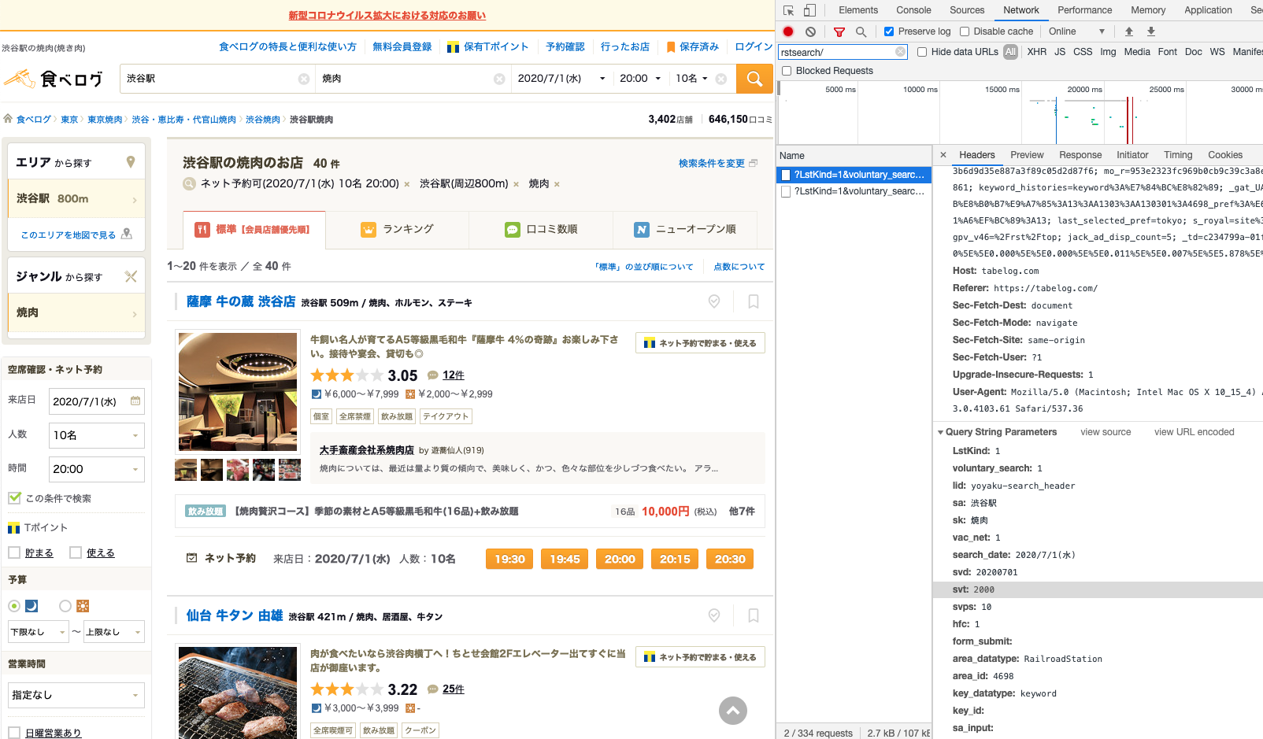Clear the 焼肉 keyword search field
Viewport: 1263px width, 739px height.
pyautogui.click(x=499, y=79)
